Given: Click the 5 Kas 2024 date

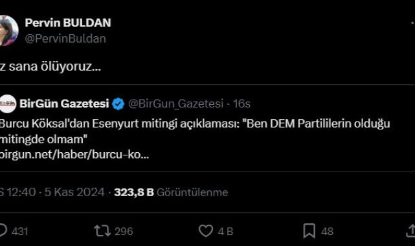Looking at the screenshot, I should (74, 192).
